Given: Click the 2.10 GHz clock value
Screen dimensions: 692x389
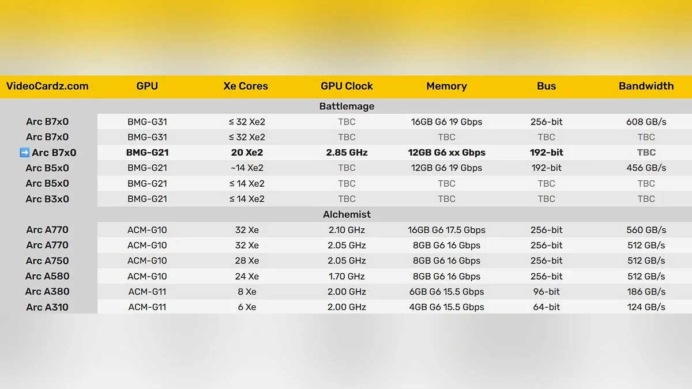Looking at the screenshot, I should (x=347, y=230).
